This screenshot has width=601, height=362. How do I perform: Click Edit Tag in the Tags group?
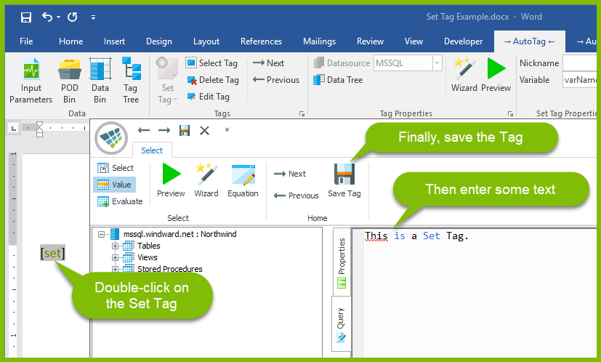tap(208, 97)
